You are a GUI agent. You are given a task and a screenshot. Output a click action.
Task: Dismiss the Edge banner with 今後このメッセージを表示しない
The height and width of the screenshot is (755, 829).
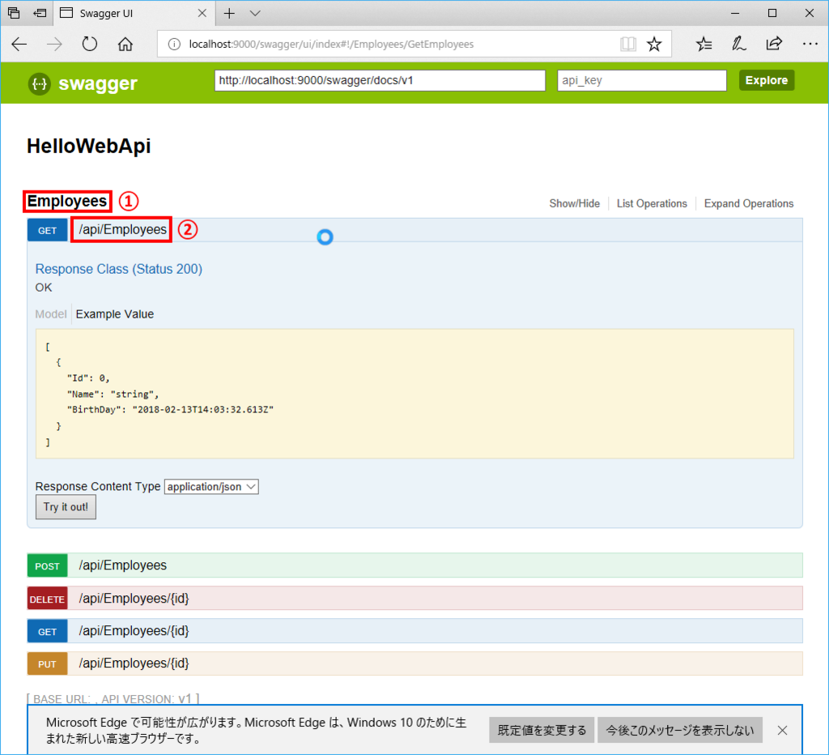[679, 730]
